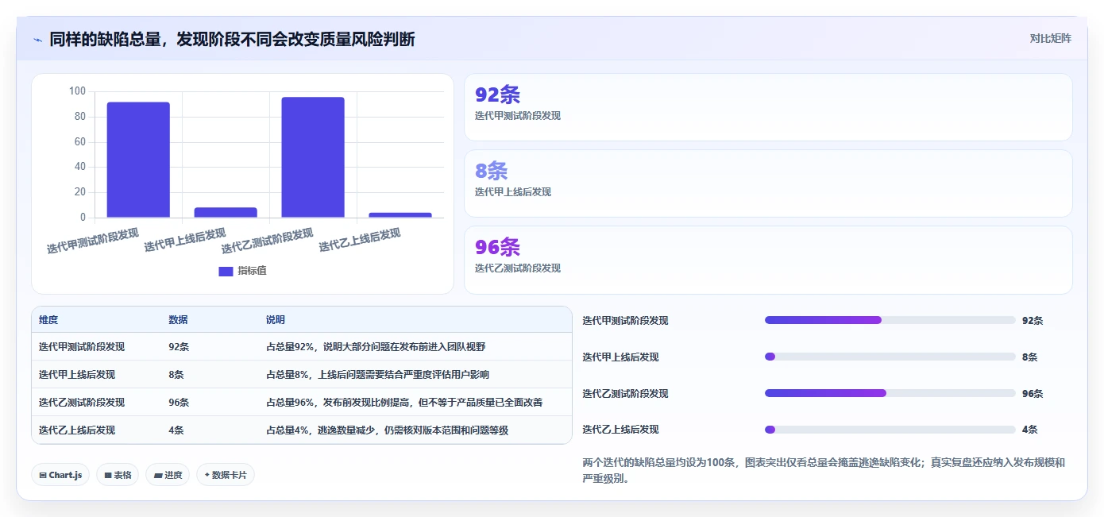The height and width of the screenshot is (517, 1104).
Task: Click the main title 同样的缺陷总量
Action: point(232,39)
